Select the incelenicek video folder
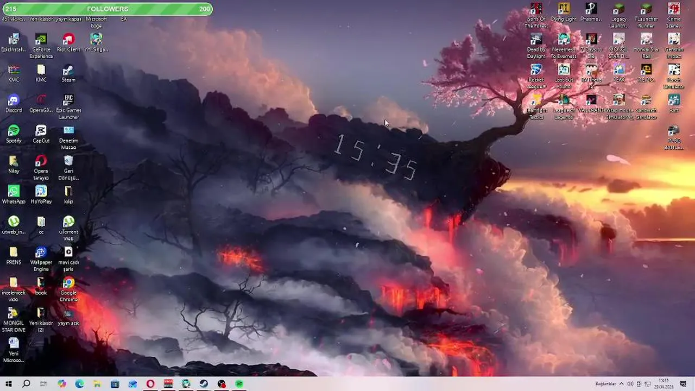 (14, 289)
